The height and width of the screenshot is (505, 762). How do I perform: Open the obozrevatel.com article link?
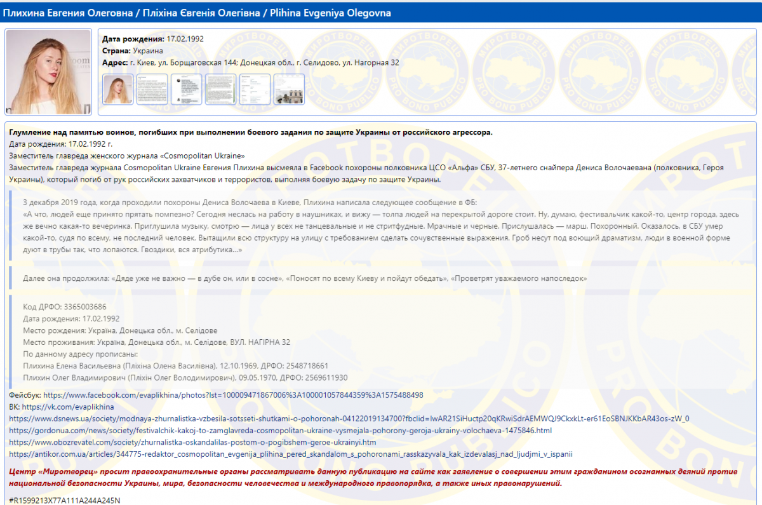pyautogui.click(x=193, y=442)
